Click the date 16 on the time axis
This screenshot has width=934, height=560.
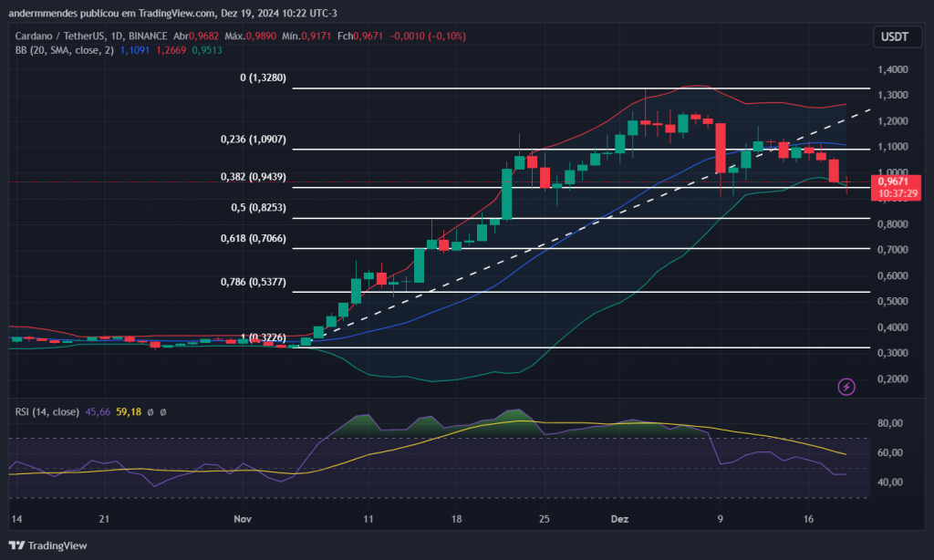pyautogui.click(x=808, y=519)
